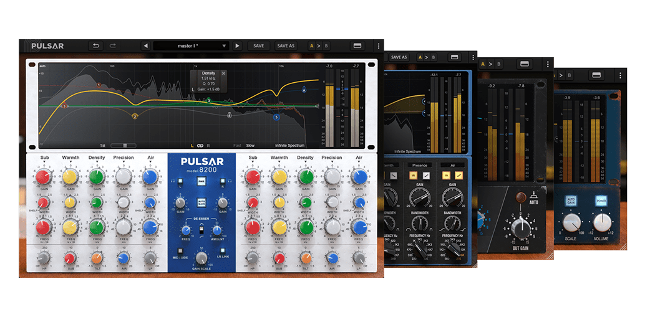This screenshot has height=312, width=650.
Task: Click the 'auto' label on the graph scale
Action: 42,66
